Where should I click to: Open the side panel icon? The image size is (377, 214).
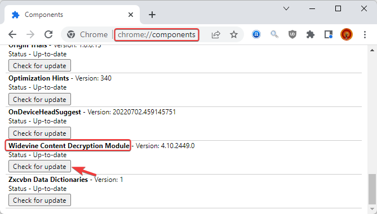pos(329,34)
